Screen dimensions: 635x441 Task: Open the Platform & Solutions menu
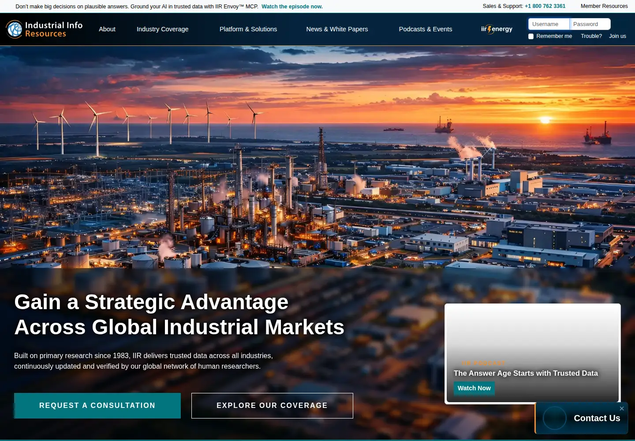[248, 29]
